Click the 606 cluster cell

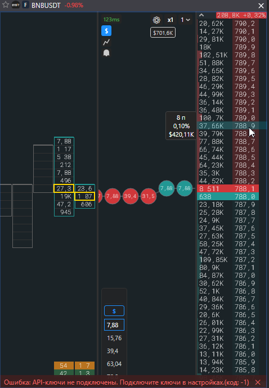85,204
